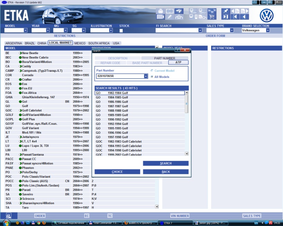Open the DEPOT icon in the toolbar
The height and width of the screenshot is (226, 283).
202,11
